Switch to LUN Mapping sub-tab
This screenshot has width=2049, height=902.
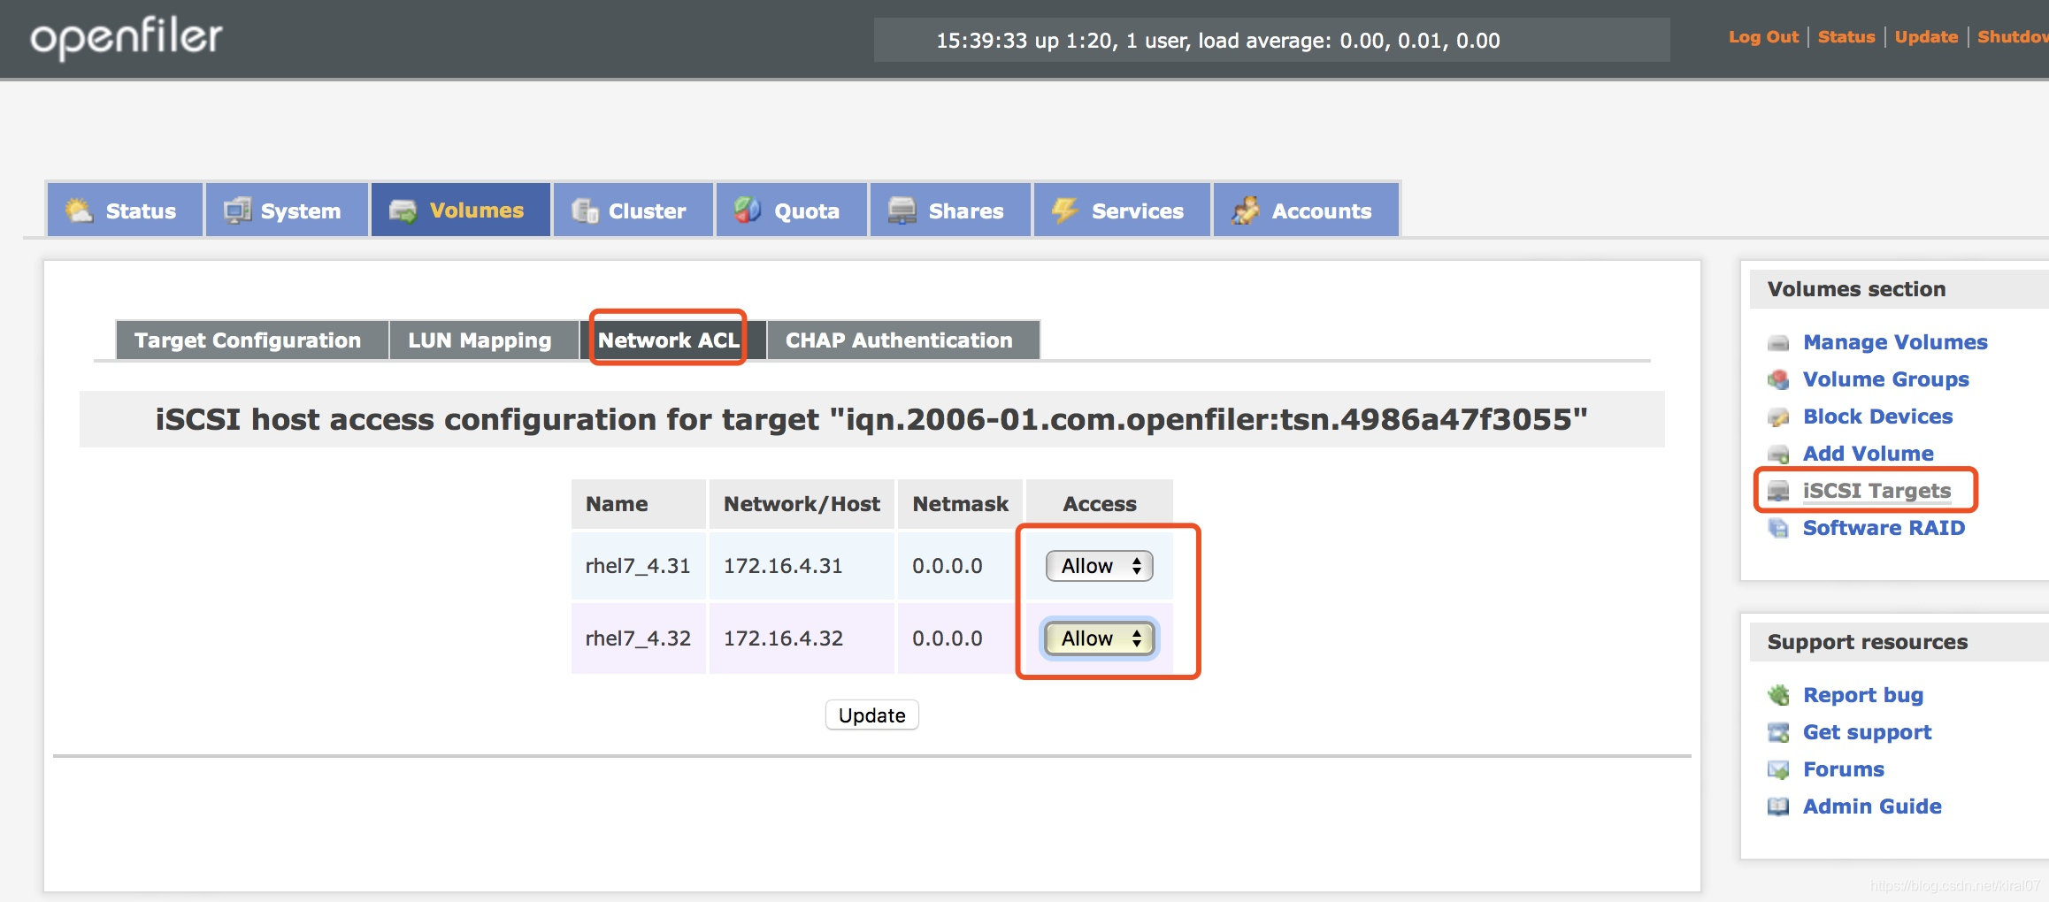(483, 340)
